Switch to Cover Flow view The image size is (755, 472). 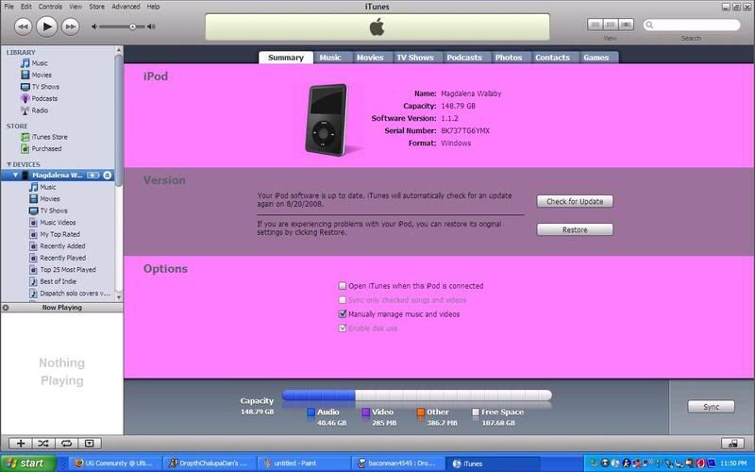(x=626, y=25)
